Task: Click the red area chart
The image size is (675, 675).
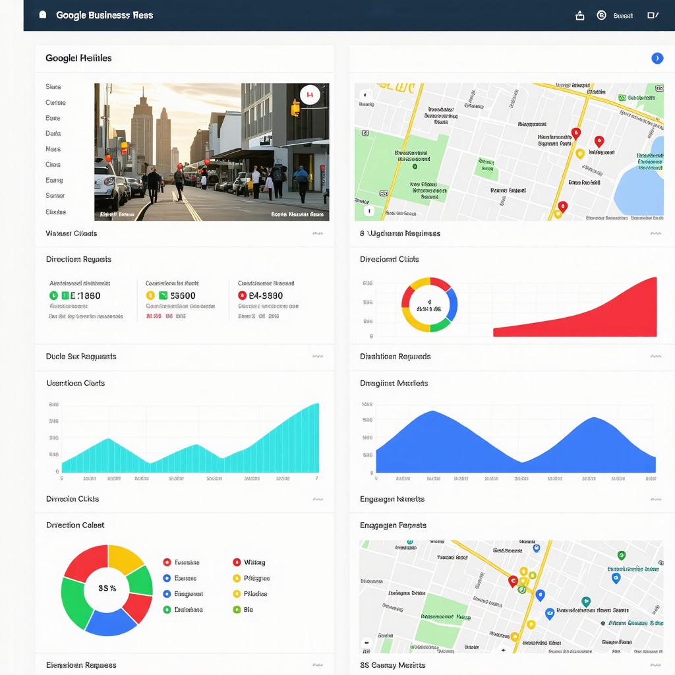Action: point(575,307)
